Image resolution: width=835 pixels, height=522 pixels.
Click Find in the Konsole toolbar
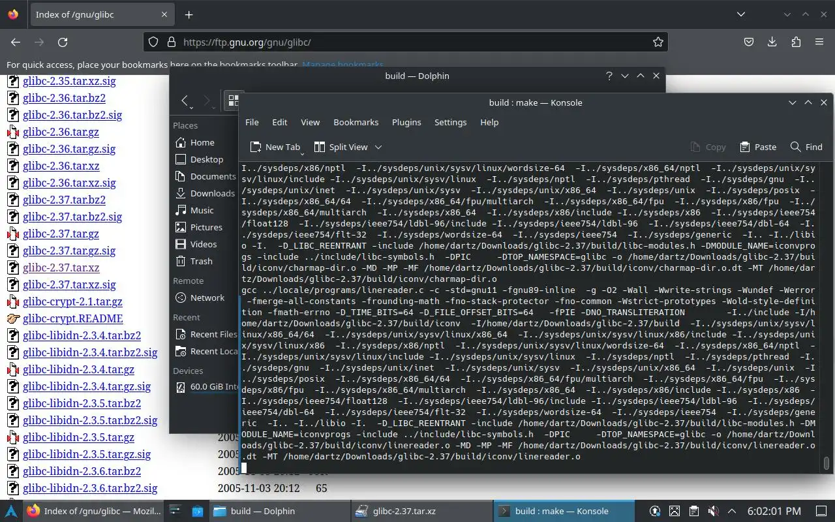[x=806, y=147]
